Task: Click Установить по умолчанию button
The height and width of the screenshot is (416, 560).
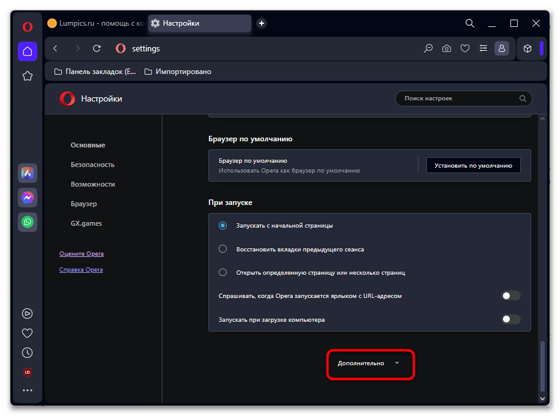Action: point(473,165)
